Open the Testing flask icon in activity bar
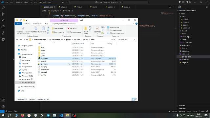The image size is (210, 118). coord(3,33)
